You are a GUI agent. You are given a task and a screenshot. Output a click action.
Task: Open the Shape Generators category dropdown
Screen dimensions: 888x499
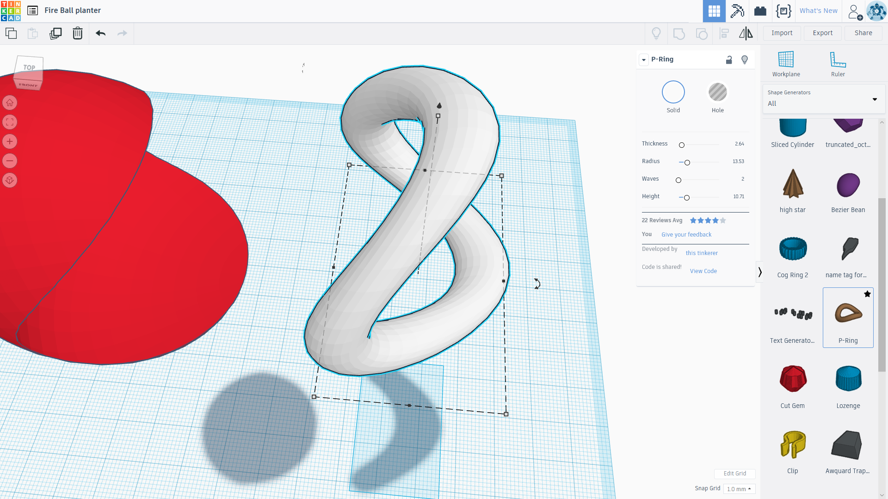(x=823, y=99)
